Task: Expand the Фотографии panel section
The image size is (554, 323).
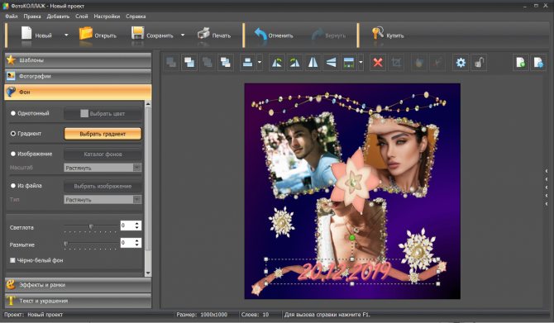Action: click(78, 76)
